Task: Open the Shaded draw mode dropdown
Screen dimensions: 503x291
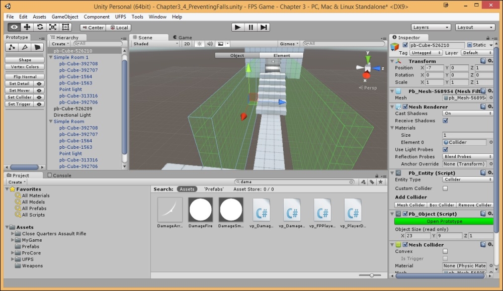Action: tap(155, 44)
